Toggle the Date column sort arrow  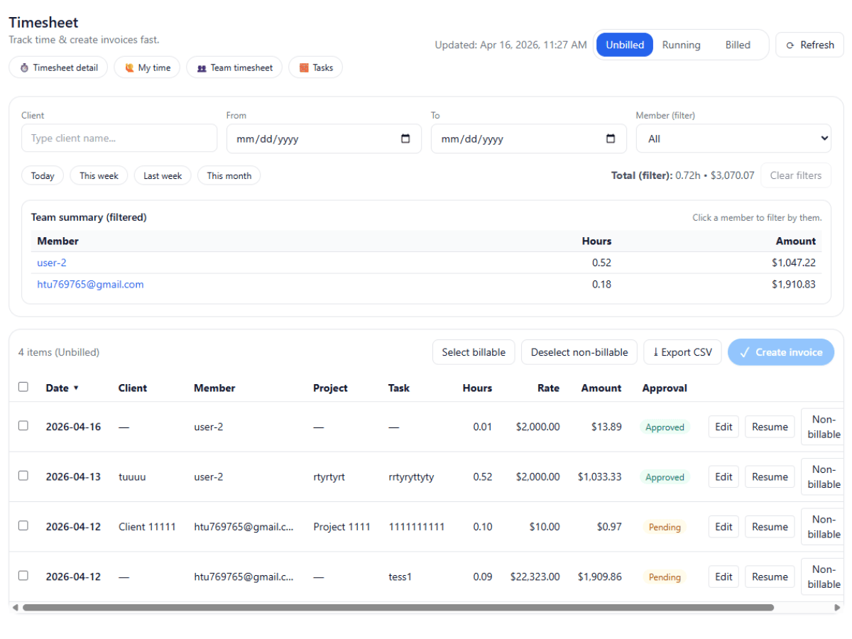coord(76,388)
